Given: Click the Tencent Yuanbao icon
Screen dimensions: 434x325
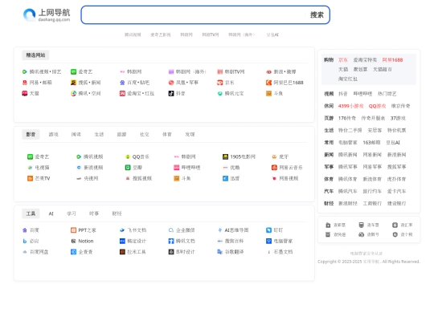Looking at the screenshot, I should (x=219, y=93).
